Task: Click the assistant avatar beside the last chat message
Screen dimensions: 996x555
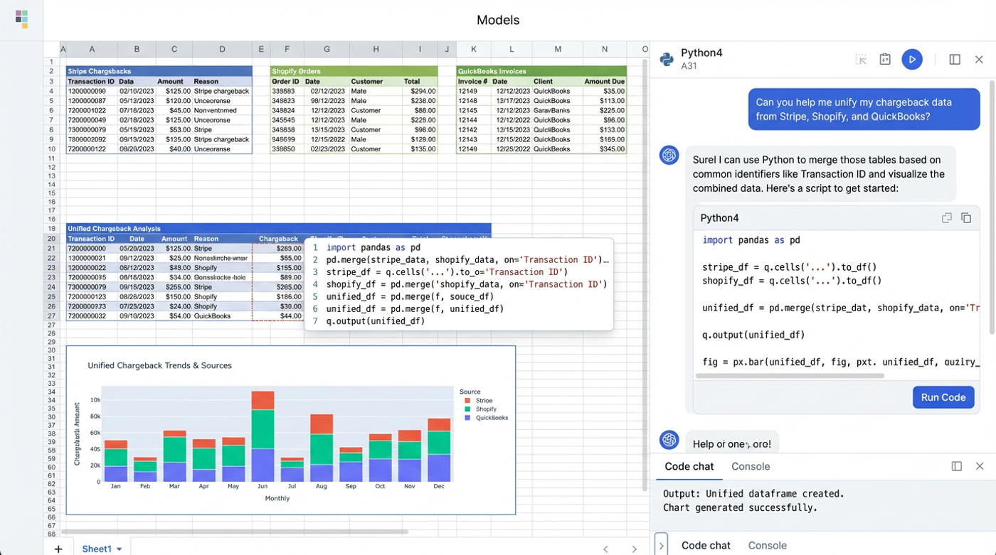Action: coord(669,440)
